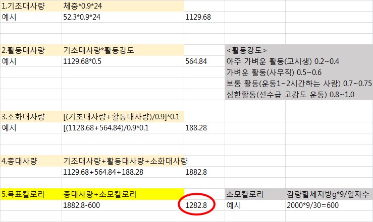Click the result value 1129.68
Viewport: 373px width, 222px height.
pyautogui.click(x=204, y=17)
